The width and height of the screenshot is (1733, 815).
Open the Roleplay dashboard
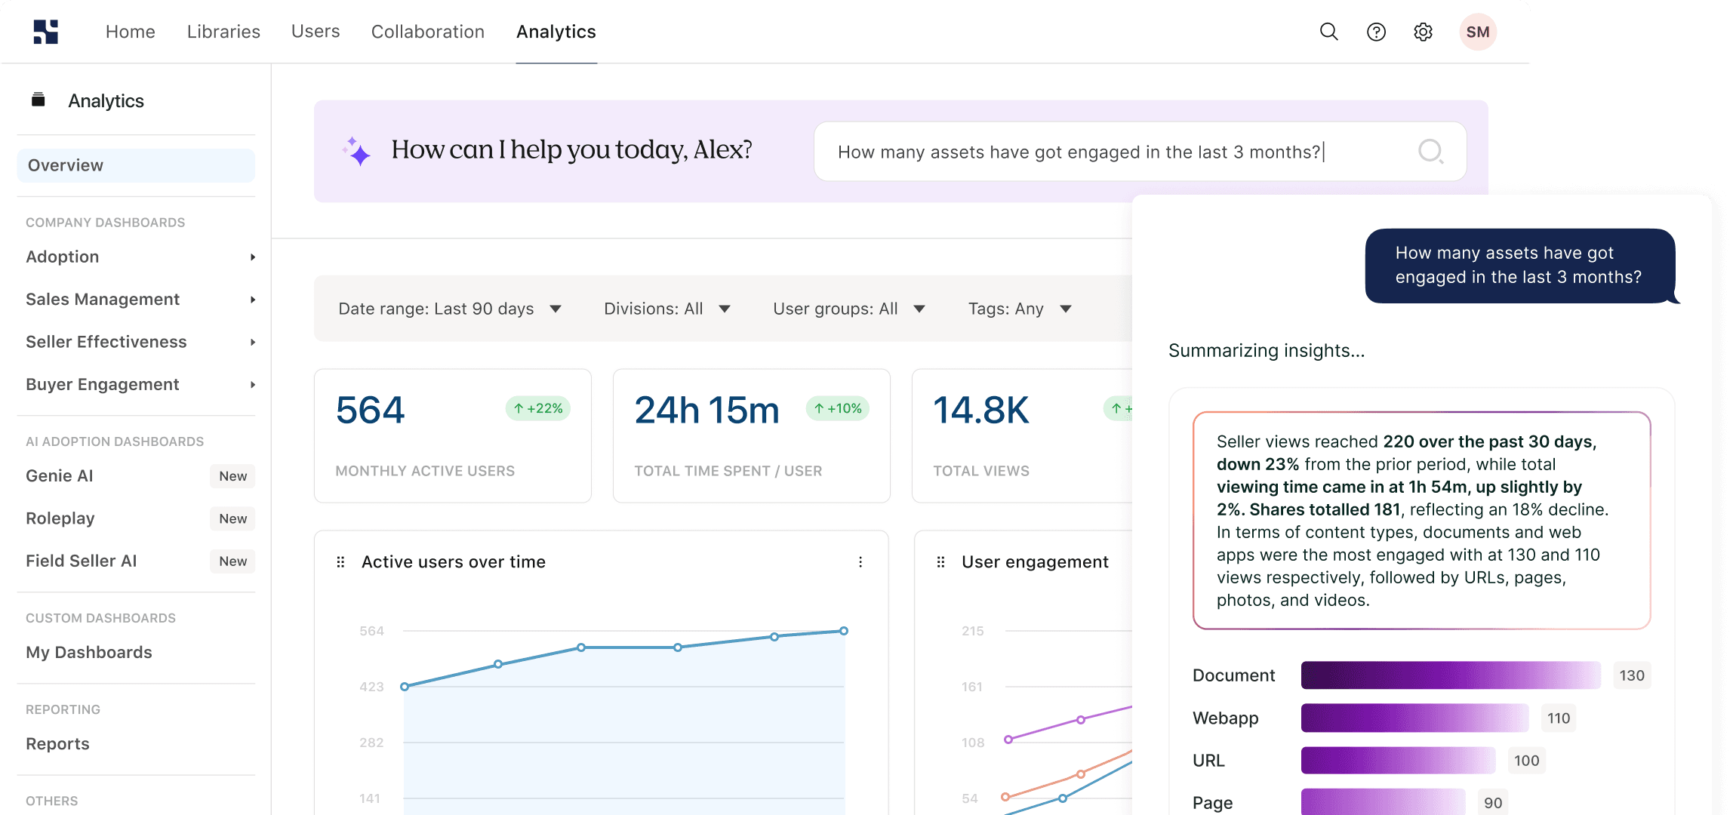coord(60,518)
